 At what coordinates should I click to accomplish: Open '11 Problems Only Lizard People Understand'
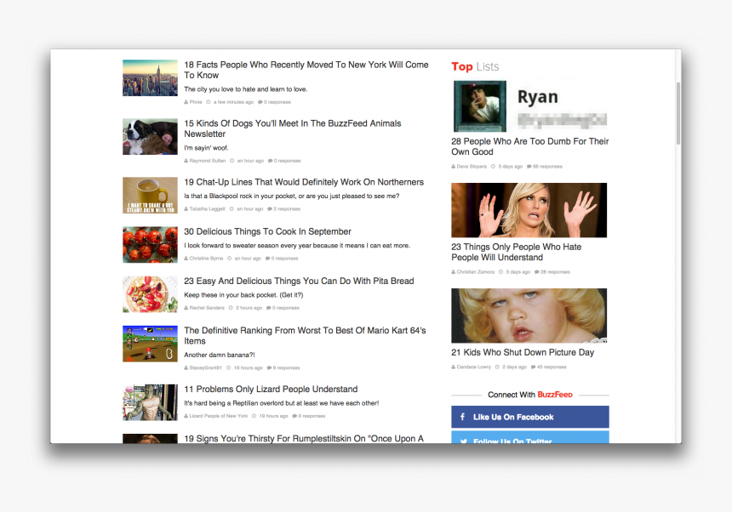(x=271, y=390)
